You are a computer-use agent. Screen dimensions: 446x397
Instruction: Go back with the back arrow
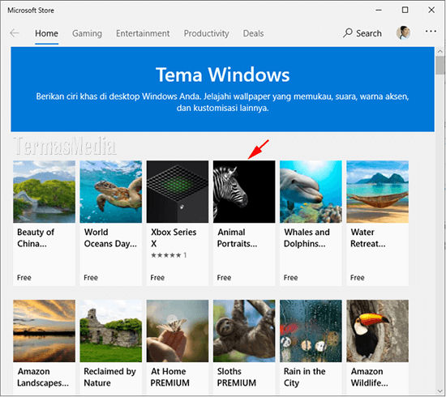click(x=15, y=33)
